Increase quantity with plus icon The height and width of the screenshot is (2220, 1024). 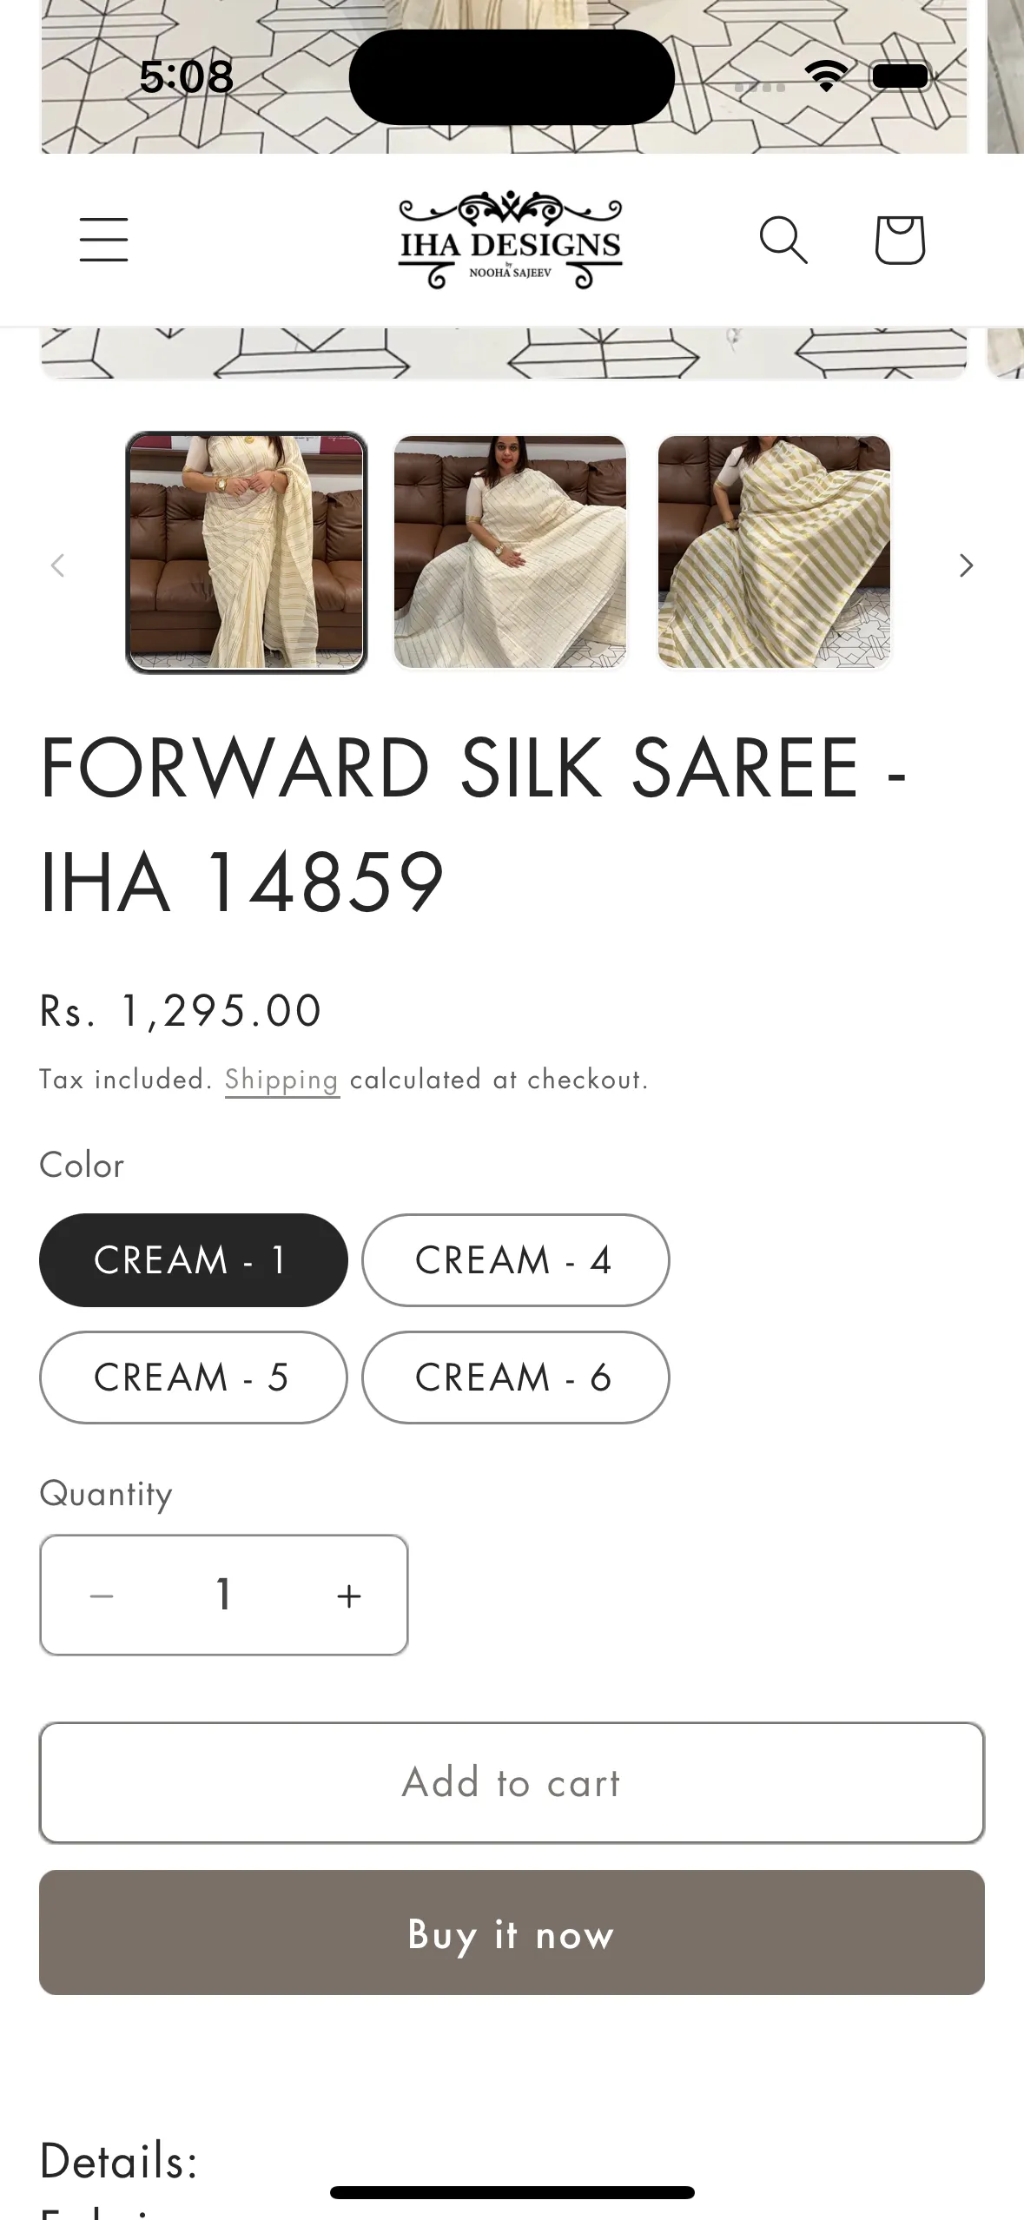pos(349,1596)
